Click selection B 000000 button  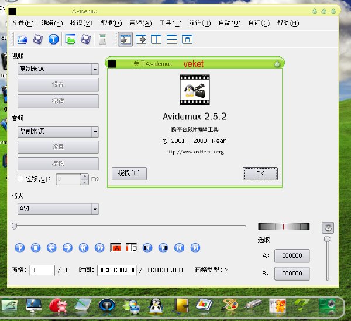click(x=292, y=274)
